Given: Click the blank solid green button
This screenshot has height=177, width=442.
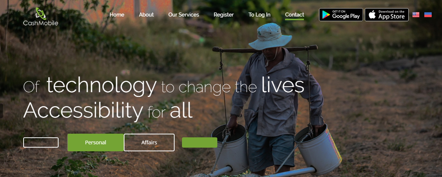Looking at the screenshot, I should pos(200,142).
